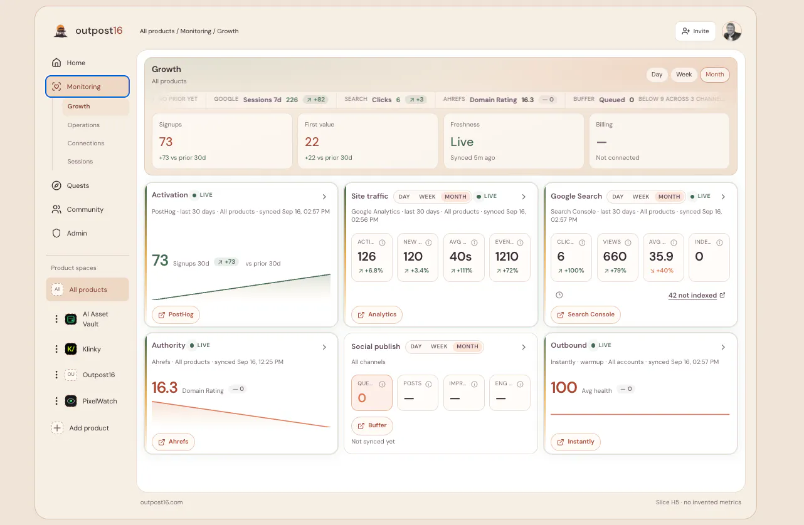Set Social publish range to Day
This screenshot has width=804, height=525.
click(416, 346)
